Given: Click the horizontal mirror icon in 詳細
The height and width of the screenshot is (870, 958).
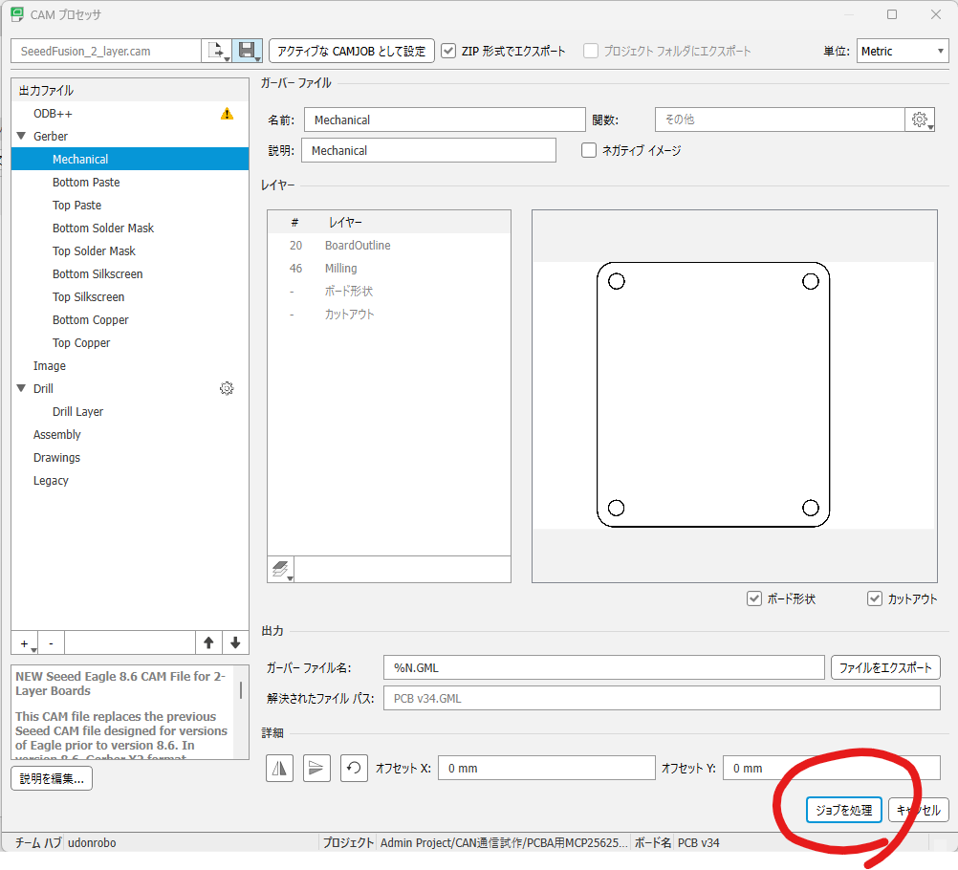Looking at the screenshot, I should (x=280, y=768).
